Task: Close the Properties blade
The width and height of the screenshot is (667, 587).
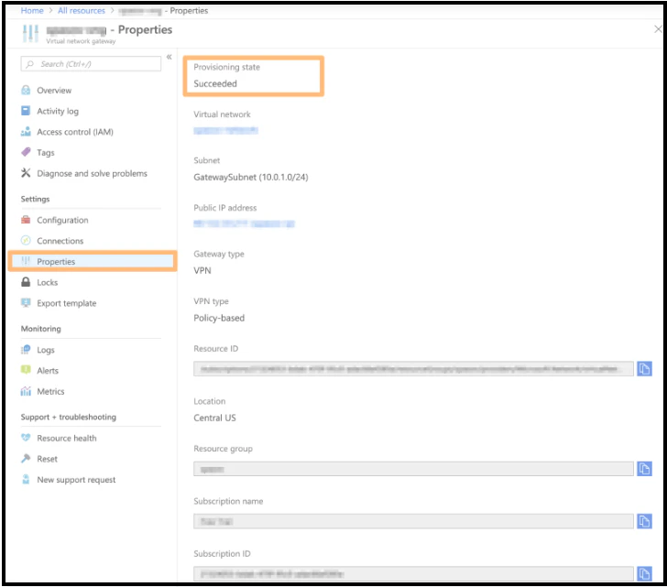Action: coord(658,29)
